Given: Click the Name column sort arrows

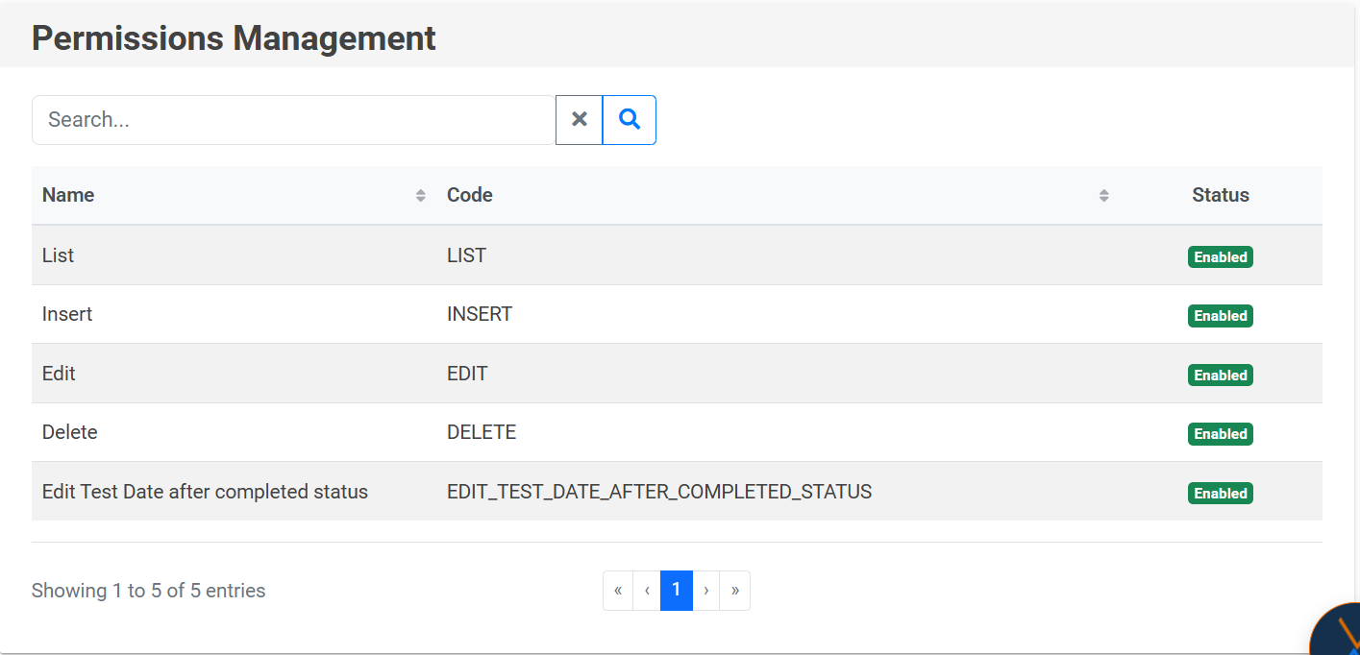Looking at the screenshot, I should (420, 196).
